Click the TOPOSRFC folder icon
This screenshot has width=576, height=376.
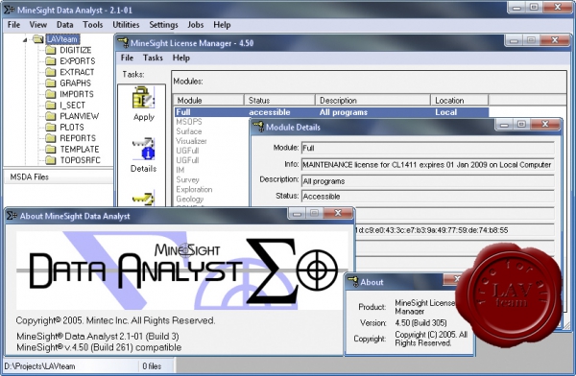(x=51, y=160)
